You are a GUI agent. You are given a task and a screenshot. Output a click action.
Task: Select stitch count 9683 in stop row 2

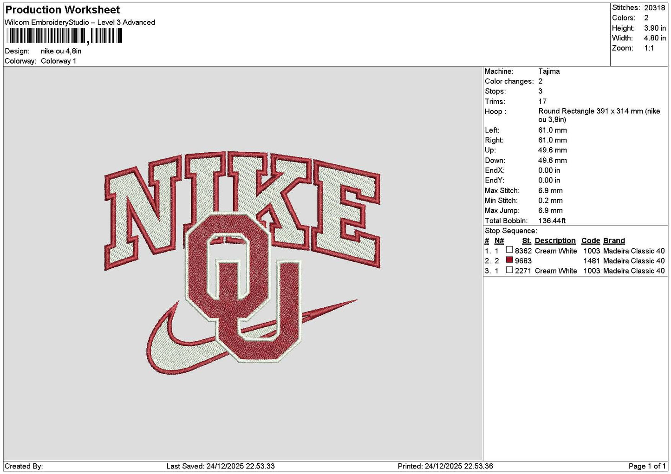(523, 261)
